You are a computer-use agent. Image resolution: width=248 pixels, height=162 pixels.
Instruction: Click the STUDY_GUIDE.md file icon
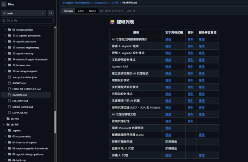tap(10, 106)
